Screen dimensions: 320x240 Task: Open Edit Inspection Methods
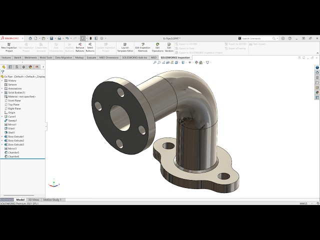[x=142, y=47]
